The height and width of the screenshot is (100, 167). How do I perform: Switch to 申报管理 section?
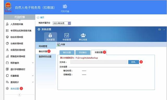[67, 37]
